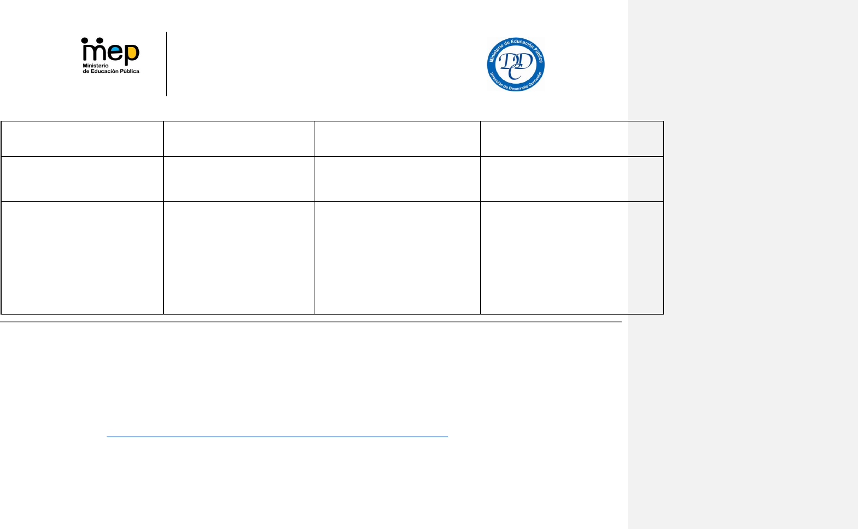Image resolution: width=858 pixels, height=529 pixels.
Task: Click the first cell of the table's top row
Action: 82,139
